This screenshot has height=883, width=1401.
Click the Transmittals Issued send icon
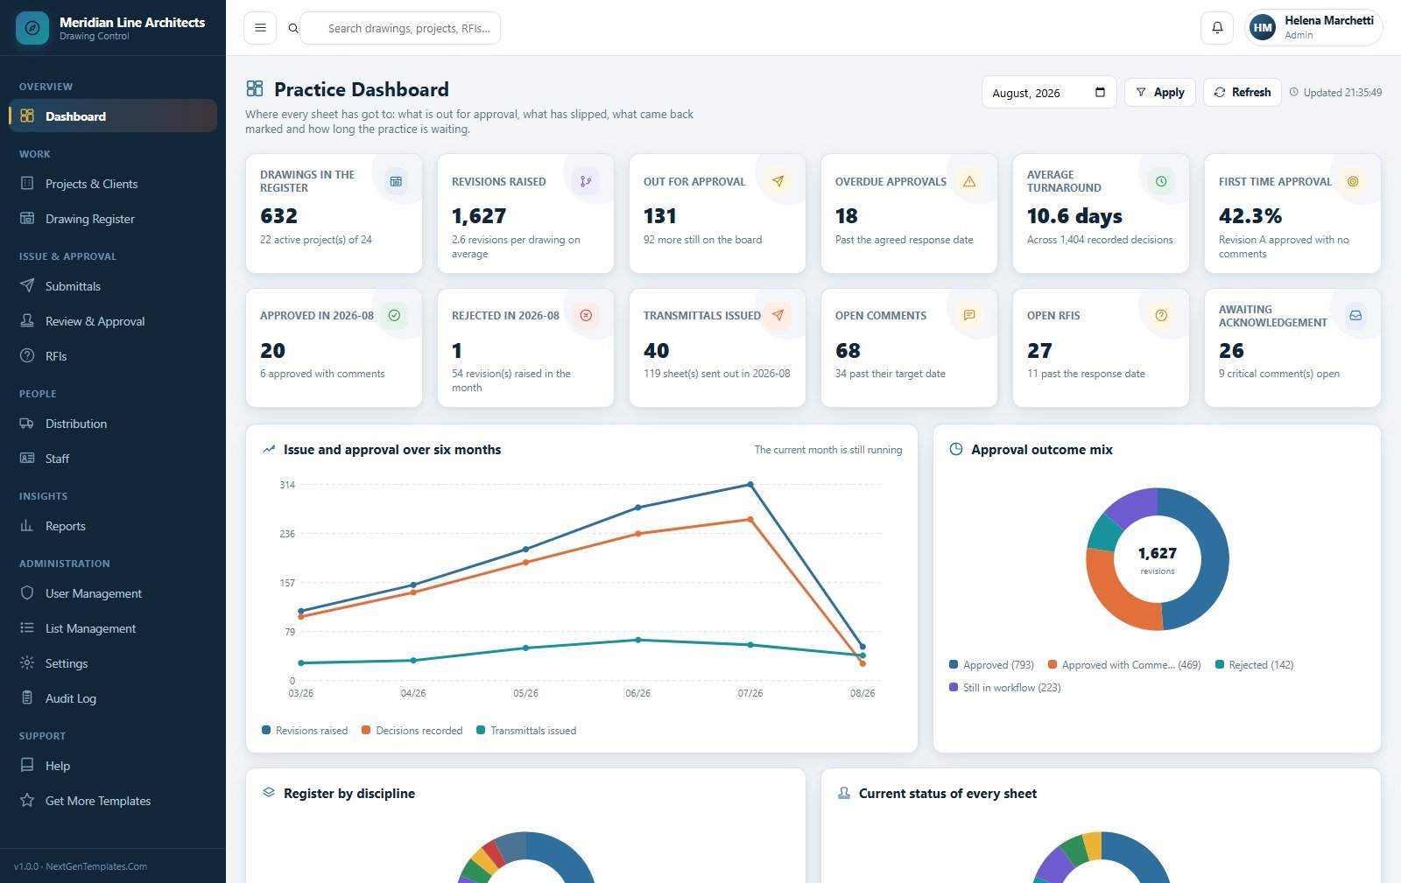(x=778, y=315)
